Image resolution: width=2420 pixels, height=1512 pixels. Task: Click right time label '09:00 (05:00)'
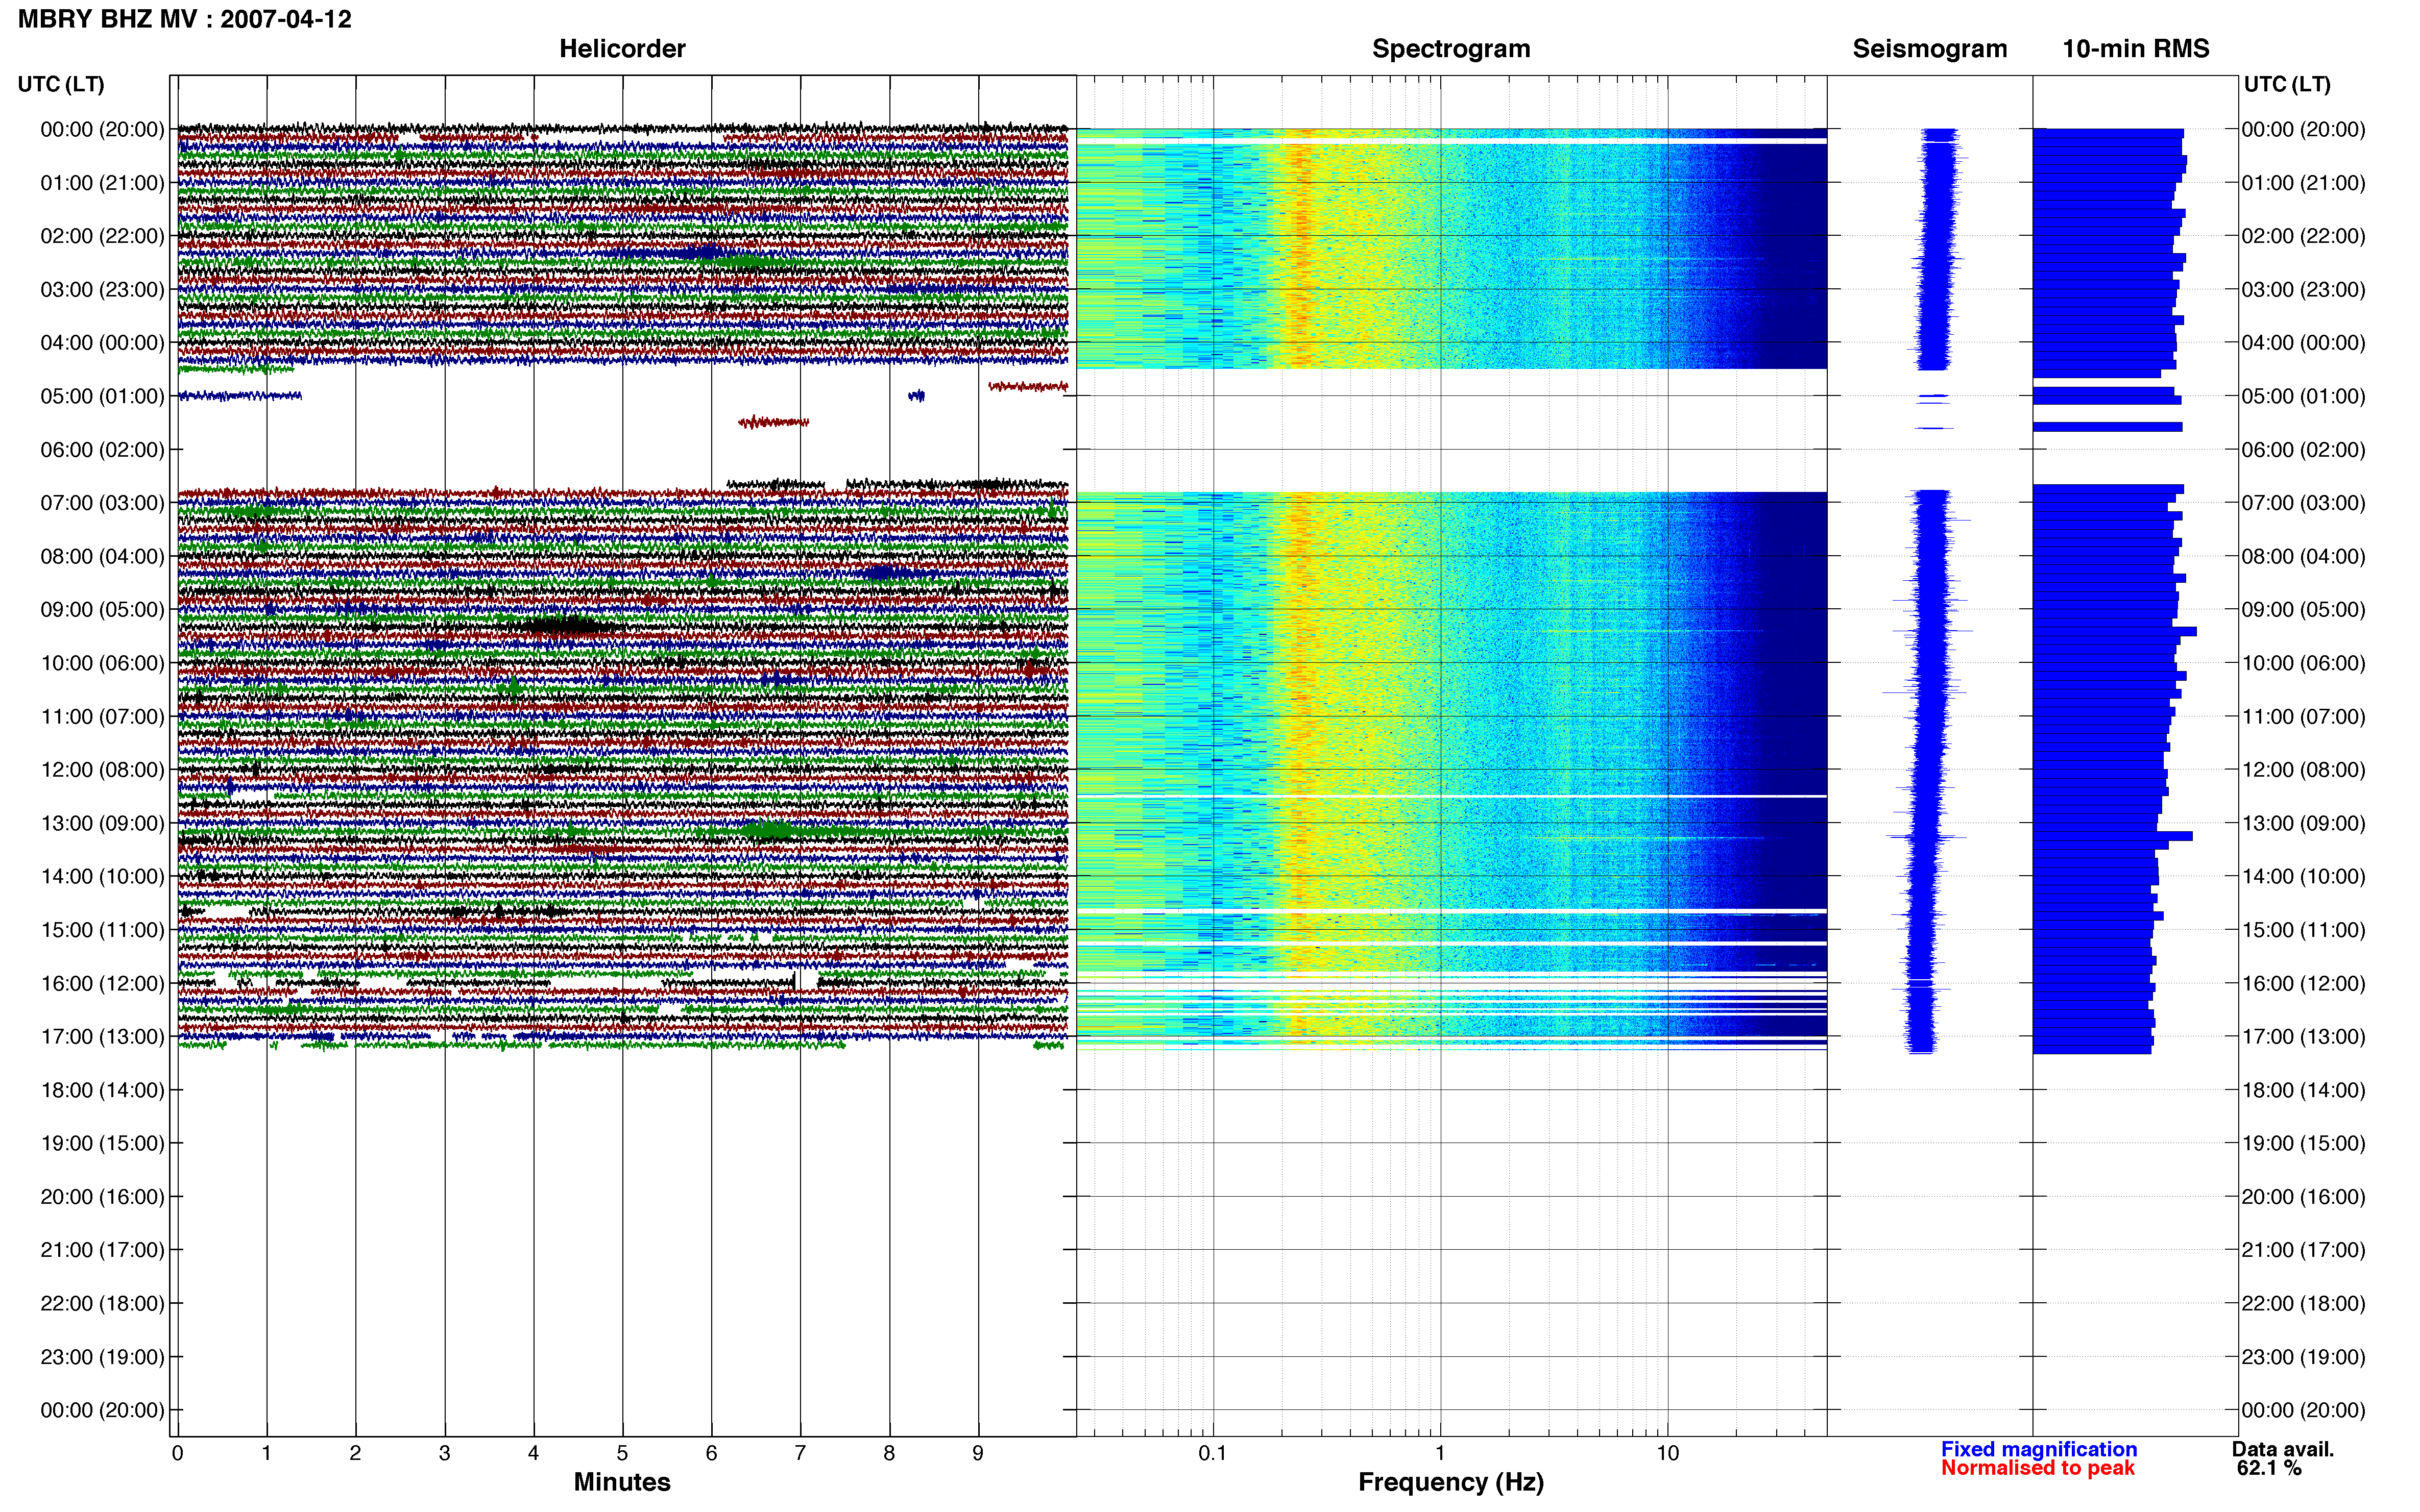point(2303,610)
